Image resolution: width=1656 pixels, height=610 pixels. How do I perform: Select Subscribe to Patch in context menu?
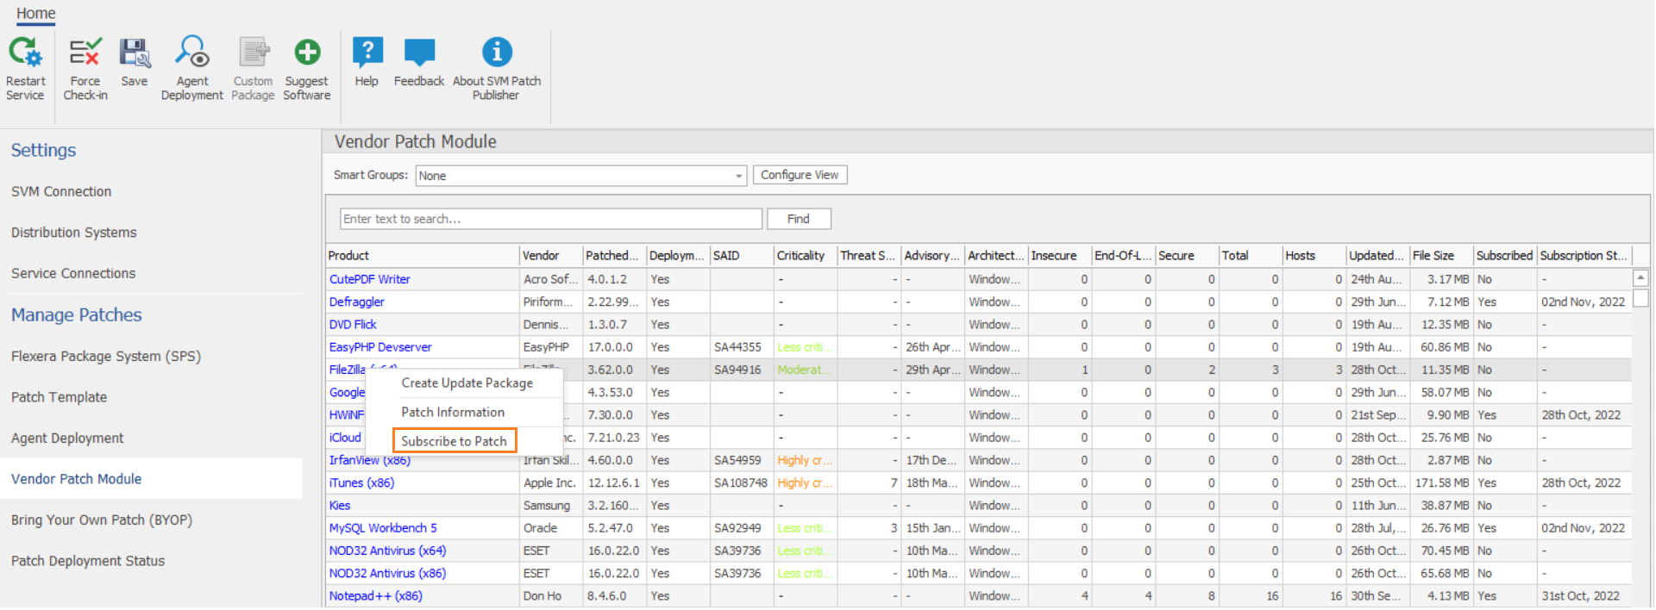454,441
